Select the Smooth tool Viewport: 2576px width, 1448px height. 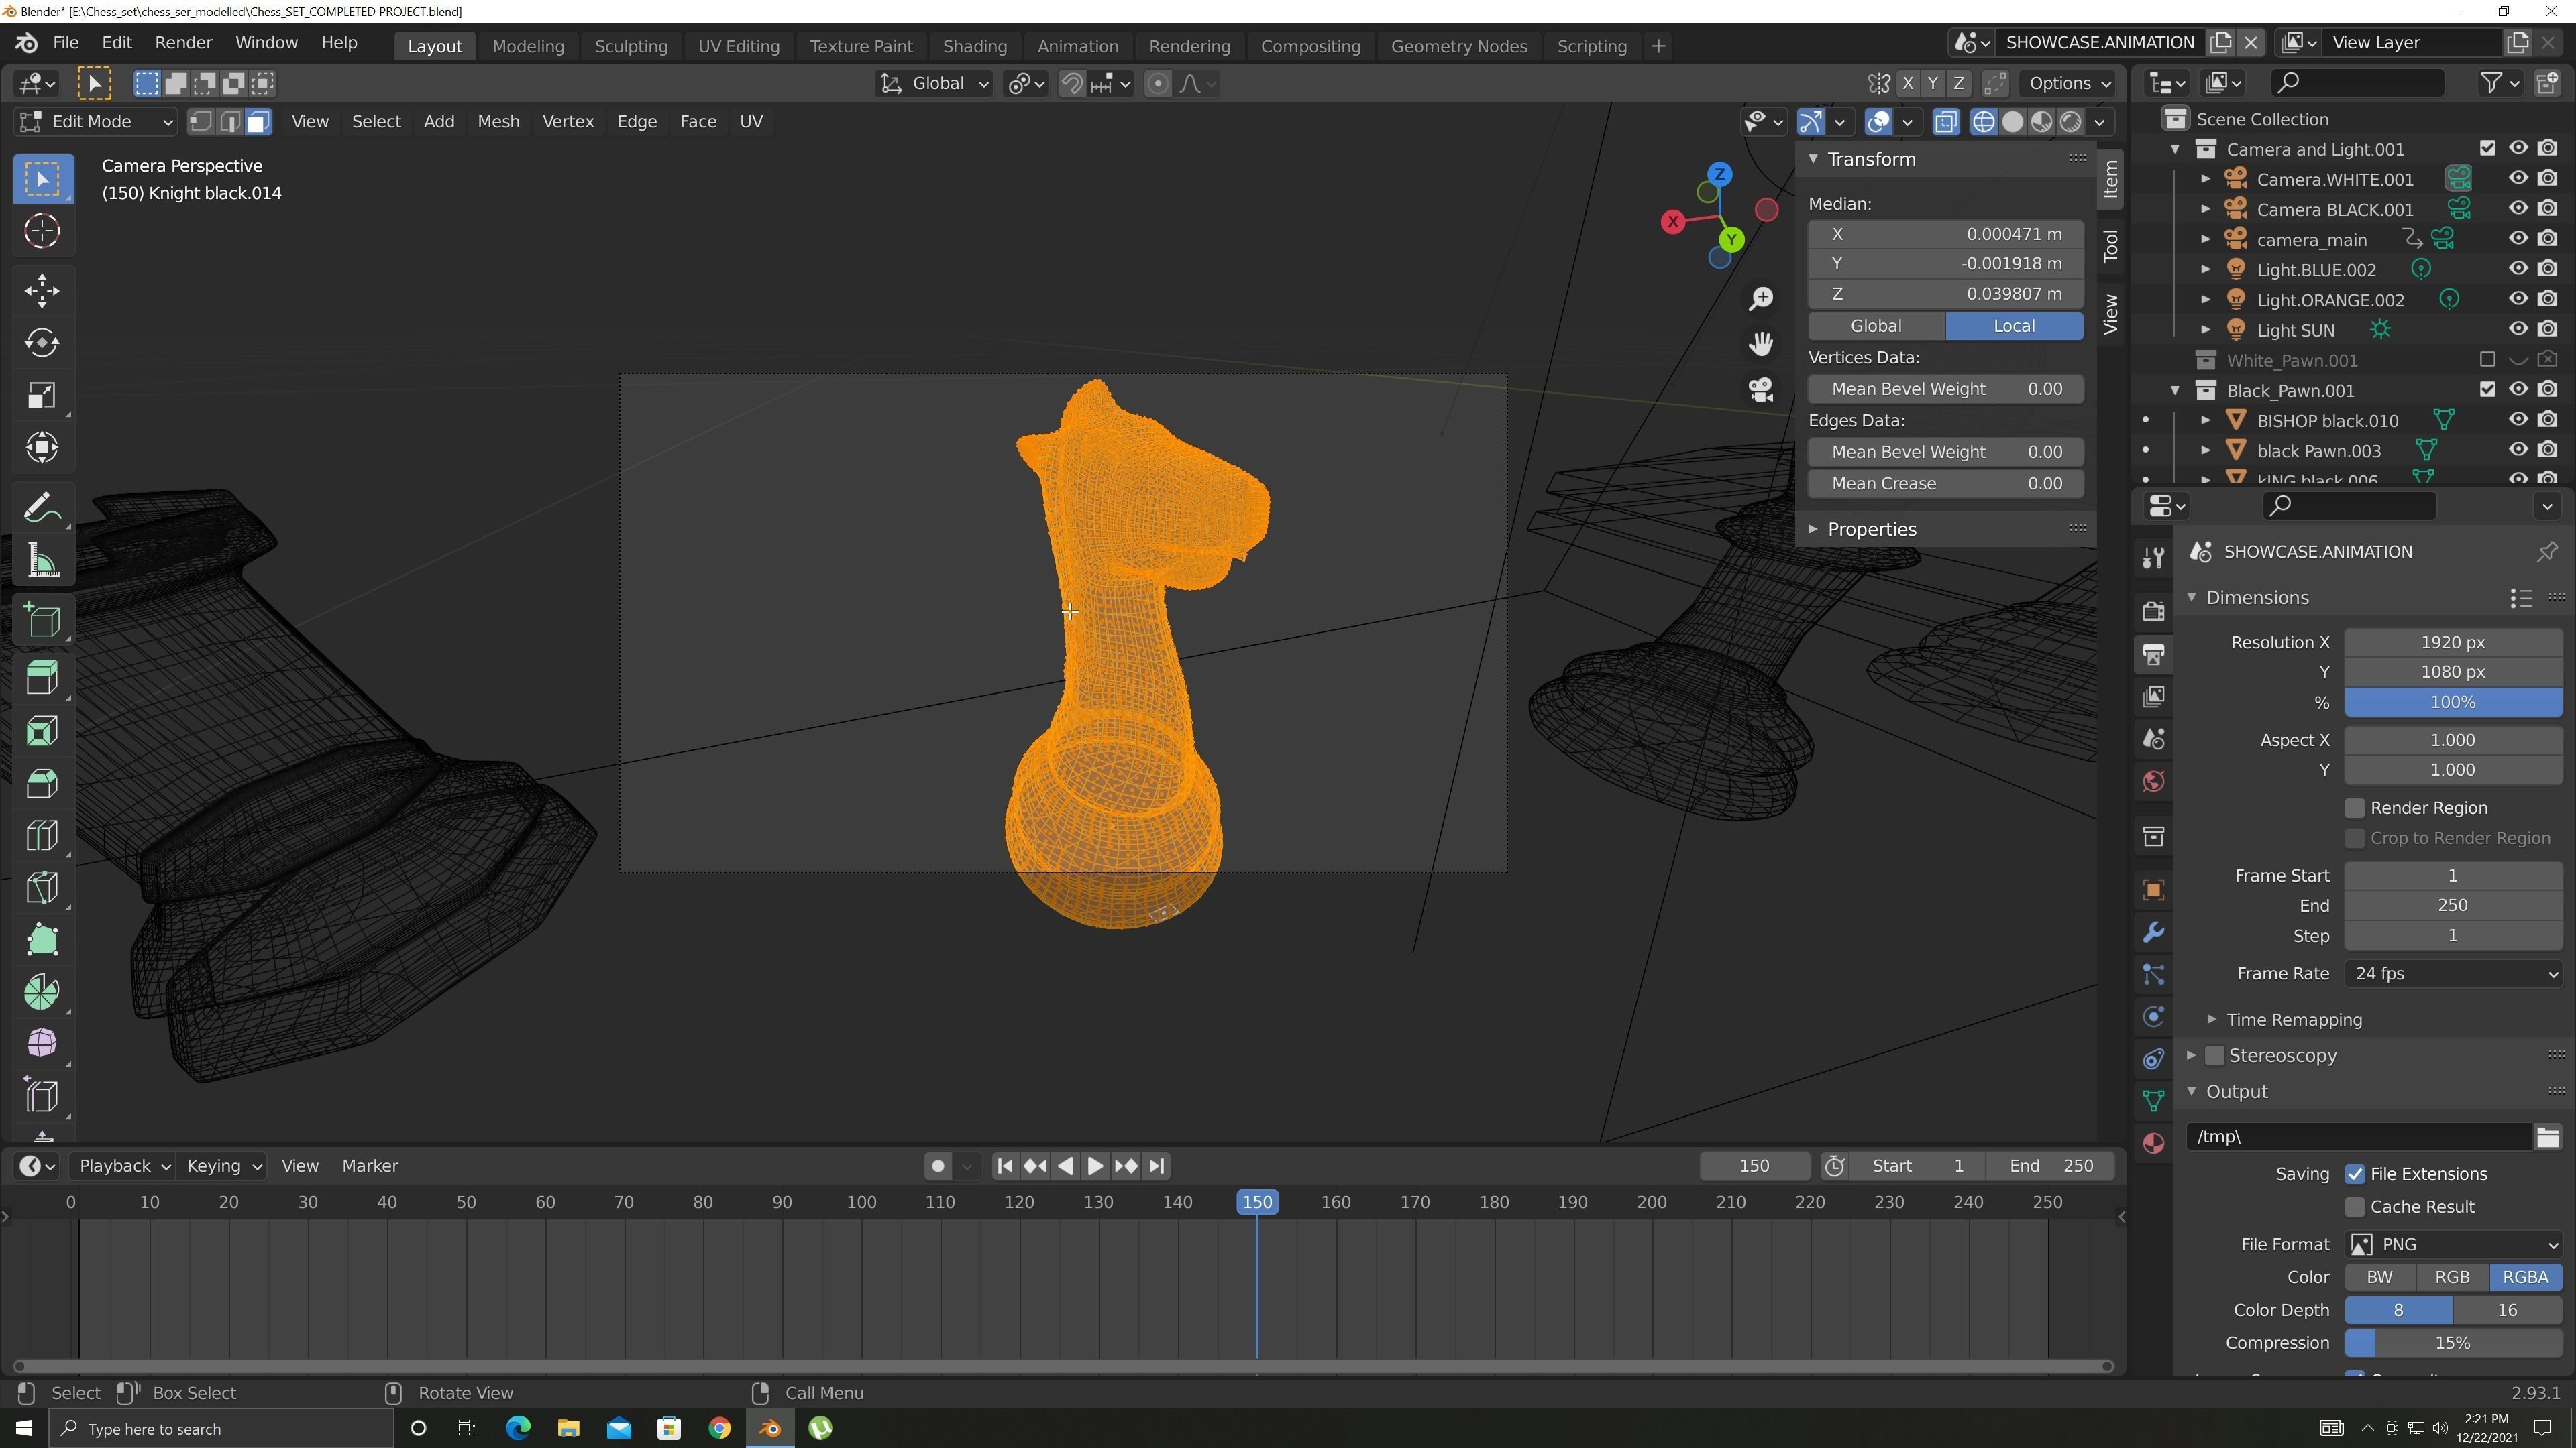point(42,1042)
